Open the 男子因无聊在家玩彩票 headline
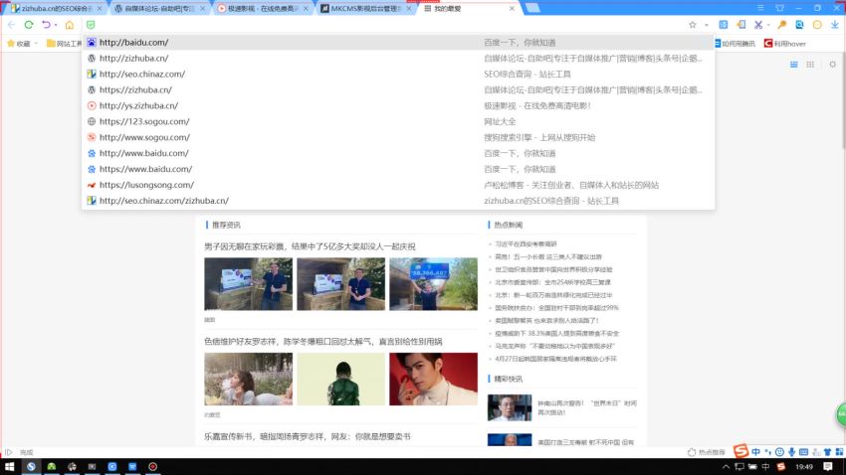The width and height of the screenshot is (846, 475). pyautogui.click(x=310, y=246)
